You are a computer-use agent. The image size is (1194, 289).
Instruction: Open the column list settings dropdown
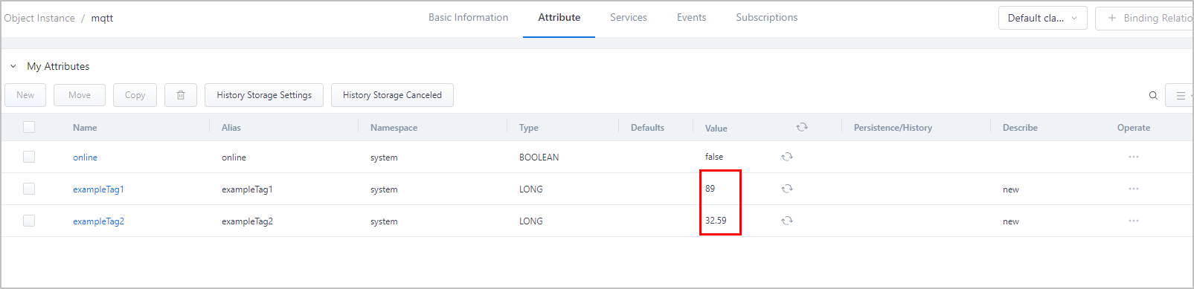pyautogui.click(x=1181, y=95)
